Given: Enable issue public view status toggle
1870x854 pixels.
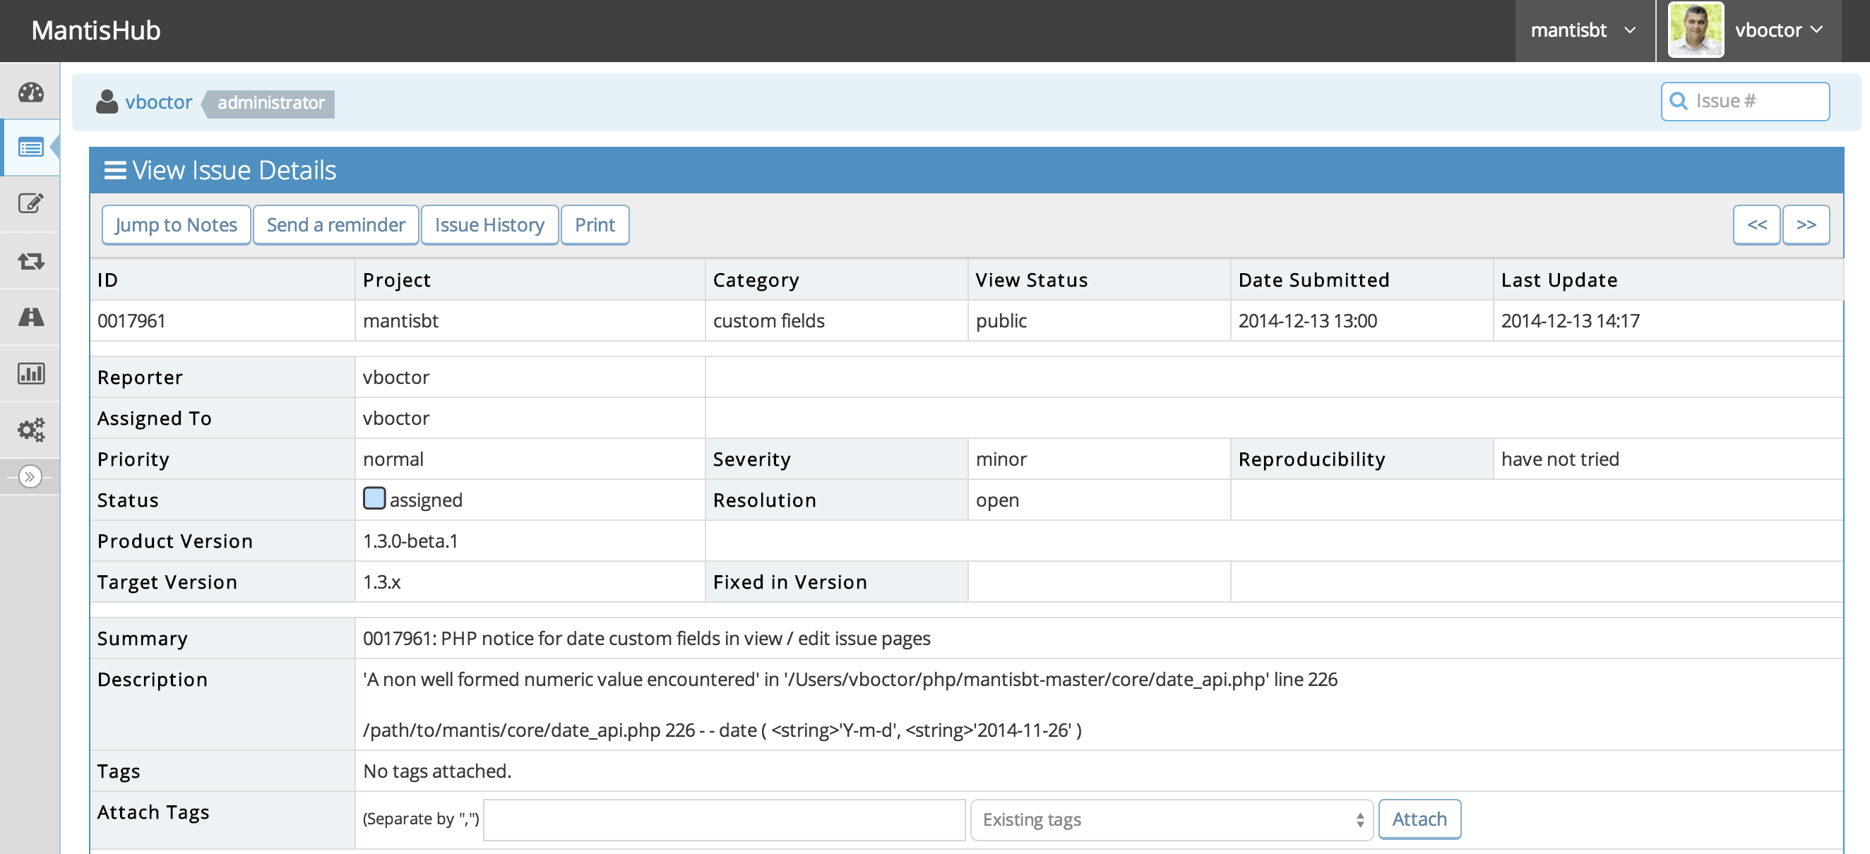Looking at the screenshot, I should click(1003, 320).
